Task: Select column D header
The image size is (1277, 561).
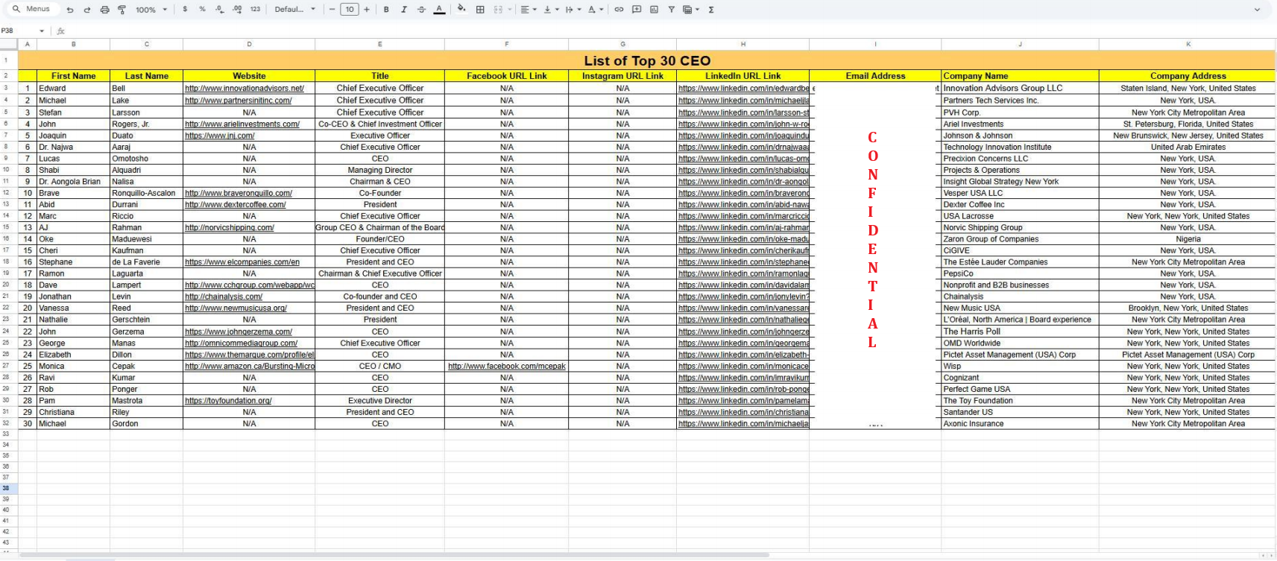Action: (249, 44)
